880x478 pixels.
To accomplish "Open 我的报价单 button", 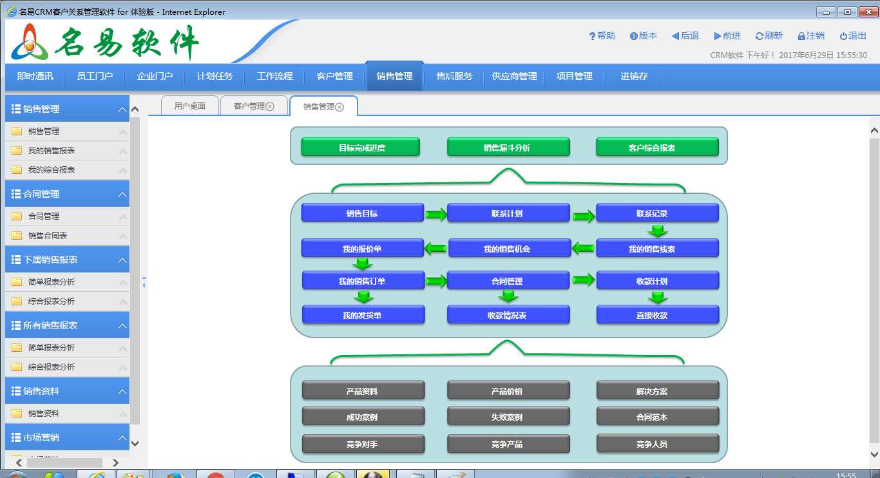I will [x=362, y=249].
